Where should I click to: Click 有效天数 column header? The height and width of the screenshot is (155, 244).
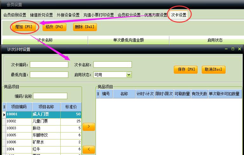point(200,94)
